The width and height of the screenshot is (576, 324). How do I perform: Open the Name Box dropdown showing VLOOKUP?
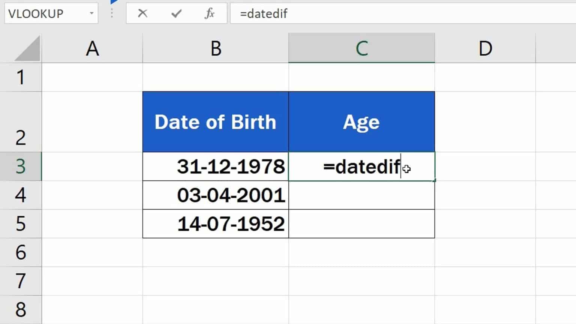[x=92, y=13]
